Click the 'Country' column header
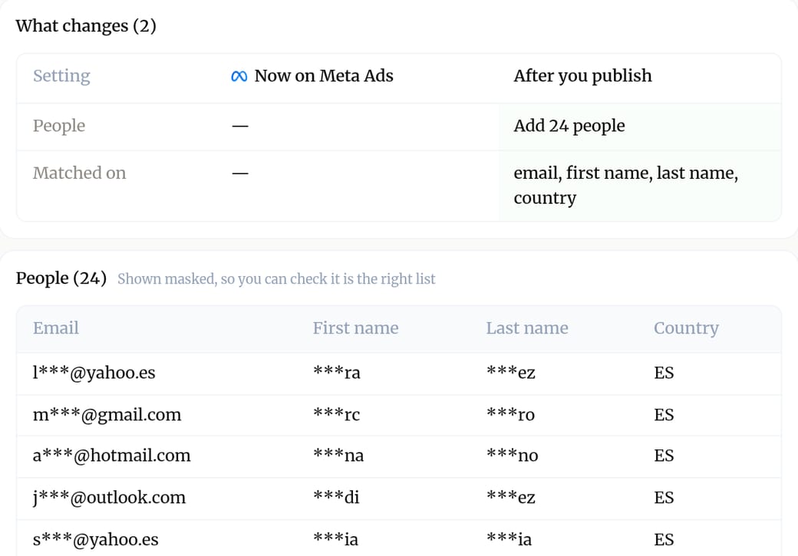This screenshot has height=556, width=798. [687, 328]
